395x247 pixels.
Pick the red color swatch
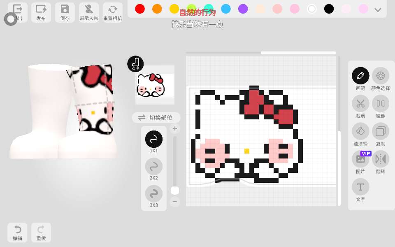point(140,9)
